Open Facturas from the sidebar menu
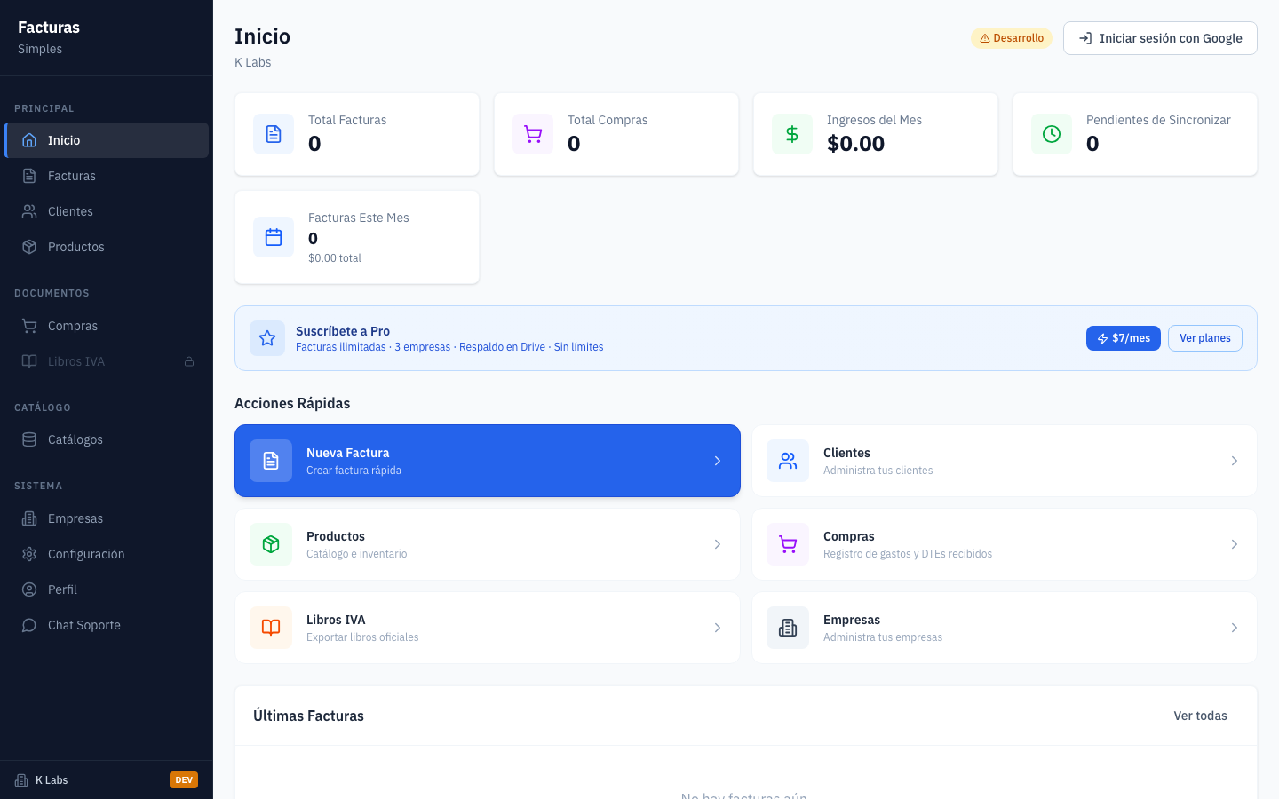This screenshot has height=799, width=1279. (x=107, y=176)
